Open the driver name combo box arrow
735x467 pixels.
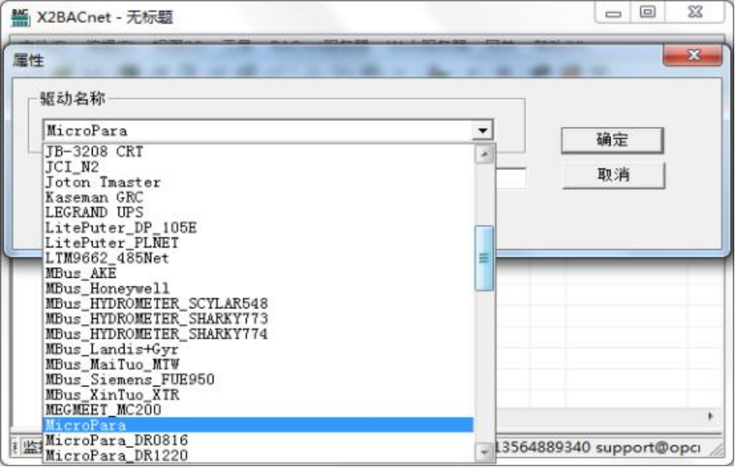pos(482,131)
